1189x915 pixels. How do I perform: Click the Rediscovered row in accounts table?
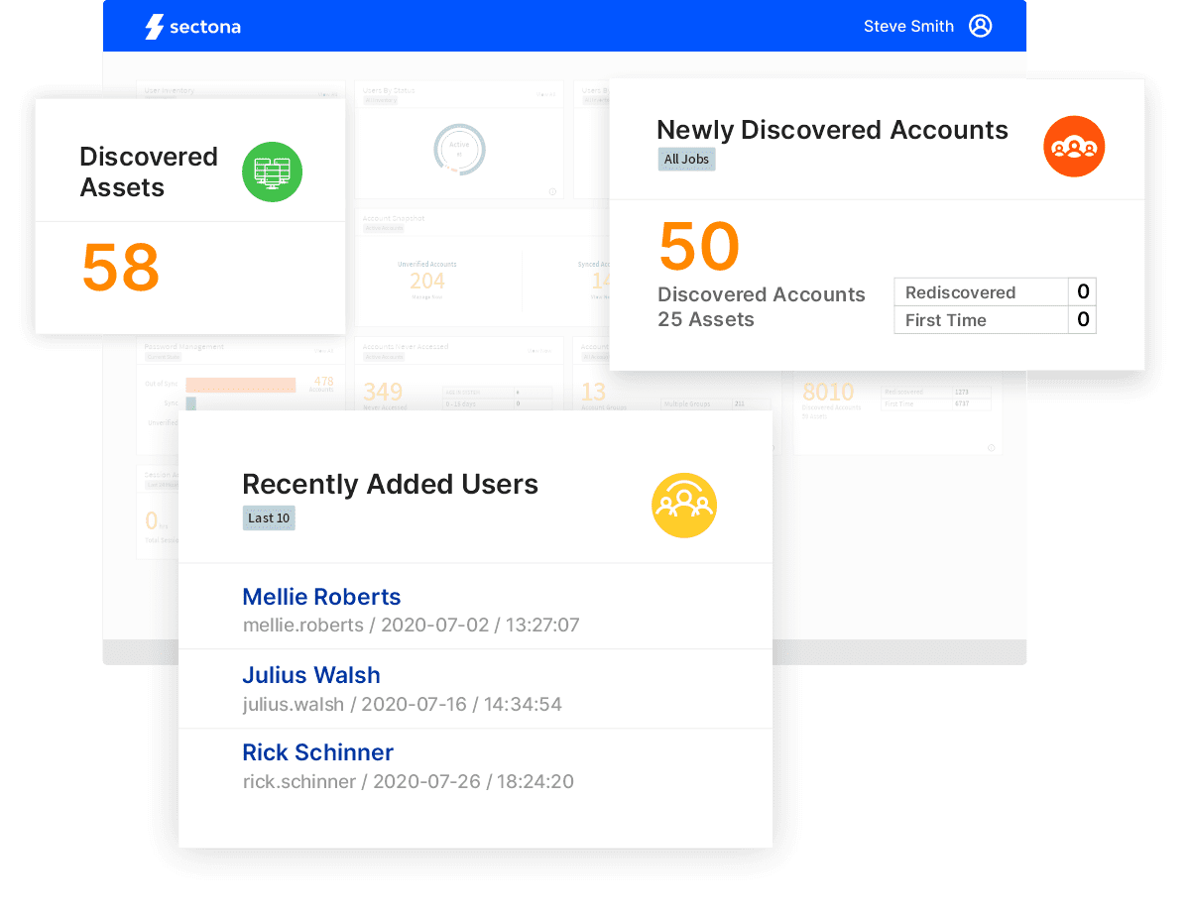[980, 292]
